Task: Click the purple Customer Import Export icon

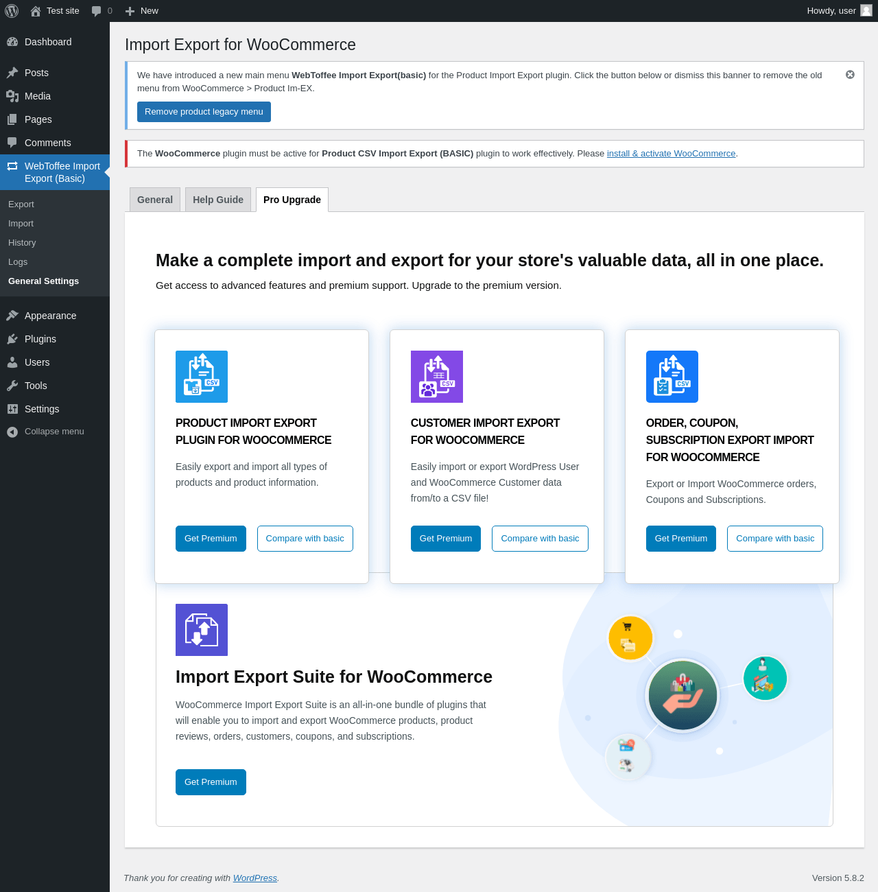Action: point(437,377)
